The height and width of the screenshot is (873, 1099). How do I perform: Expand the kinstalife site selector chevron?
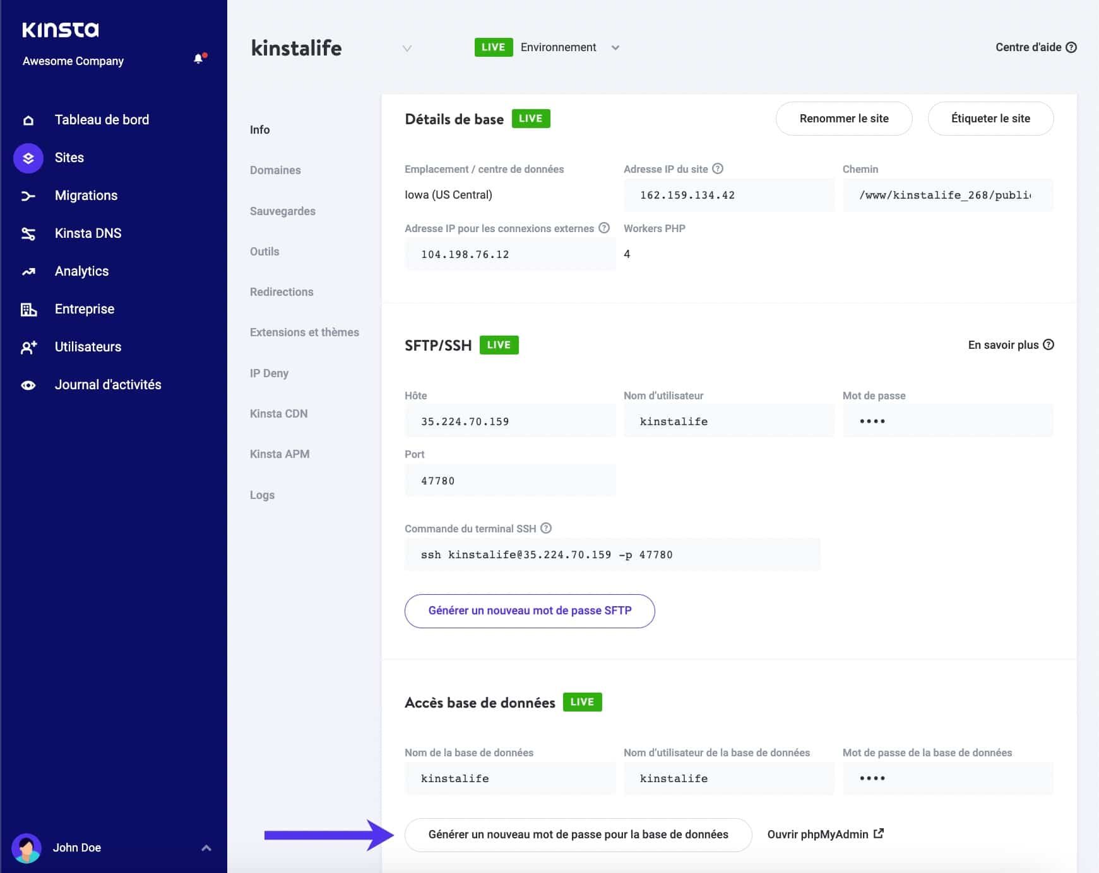pos(407,49)
